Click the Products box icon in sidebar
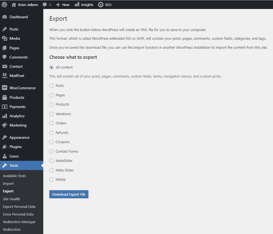Viewport: 273px width, 234px height. [5, 97]
